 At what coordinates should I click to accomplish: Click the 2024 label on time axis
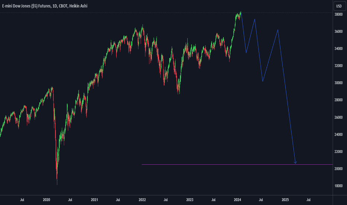point(238,200)
